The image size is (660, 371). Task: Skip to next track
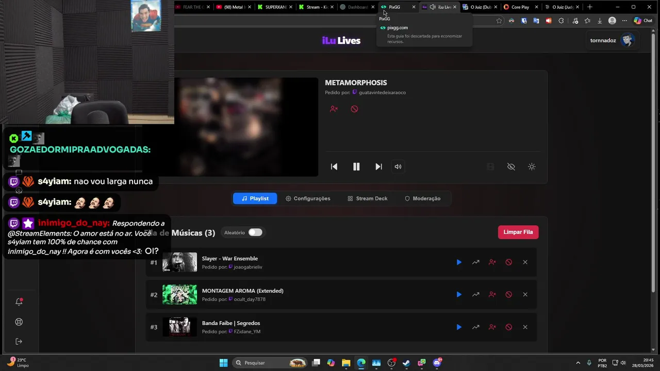point(378,166)
